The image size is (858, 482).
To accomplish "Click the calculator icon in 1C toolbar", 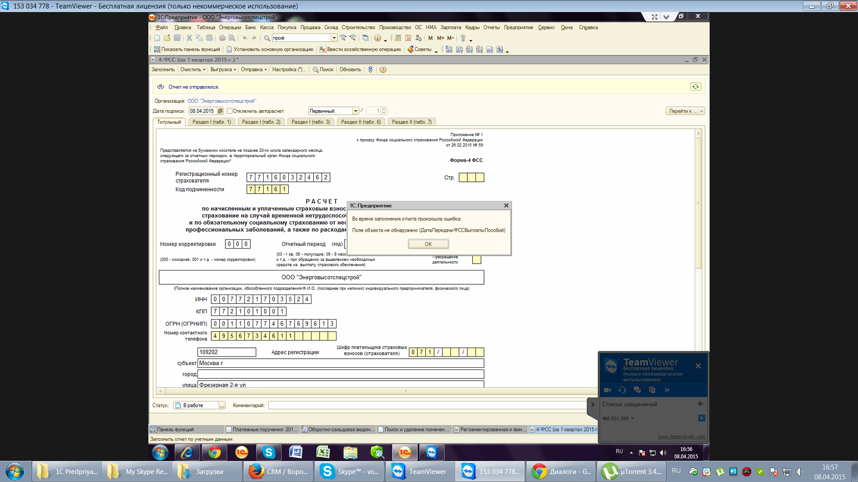I will 398,38.
